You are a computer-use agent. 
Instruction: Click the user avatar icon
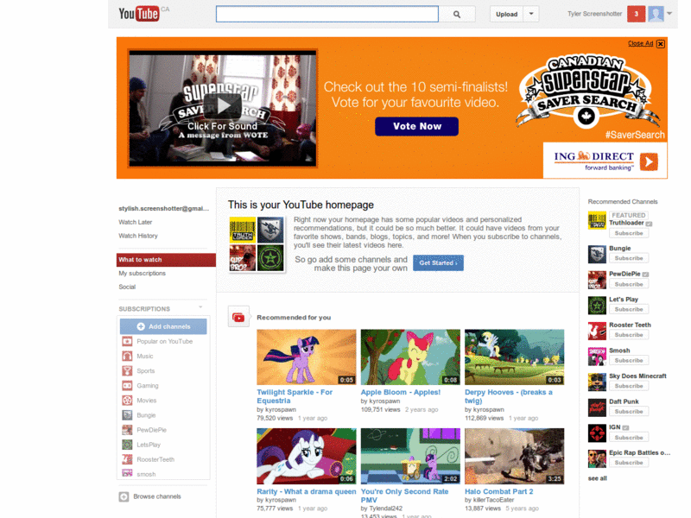(x=656, y=14)
